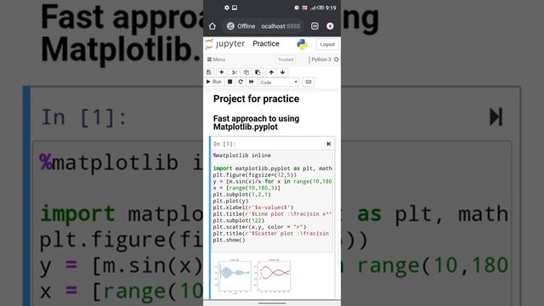544x306 pixels.
Task: Run this cell using the cell's skip icon
Action: (x=329, y=144)
